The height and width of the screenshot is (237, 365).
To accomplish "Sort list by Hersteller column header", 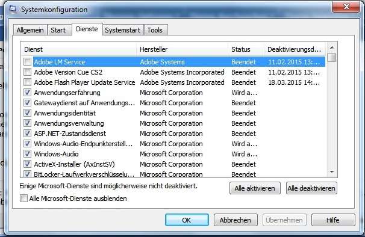I will pyautogui.click(x=182, y=49).
